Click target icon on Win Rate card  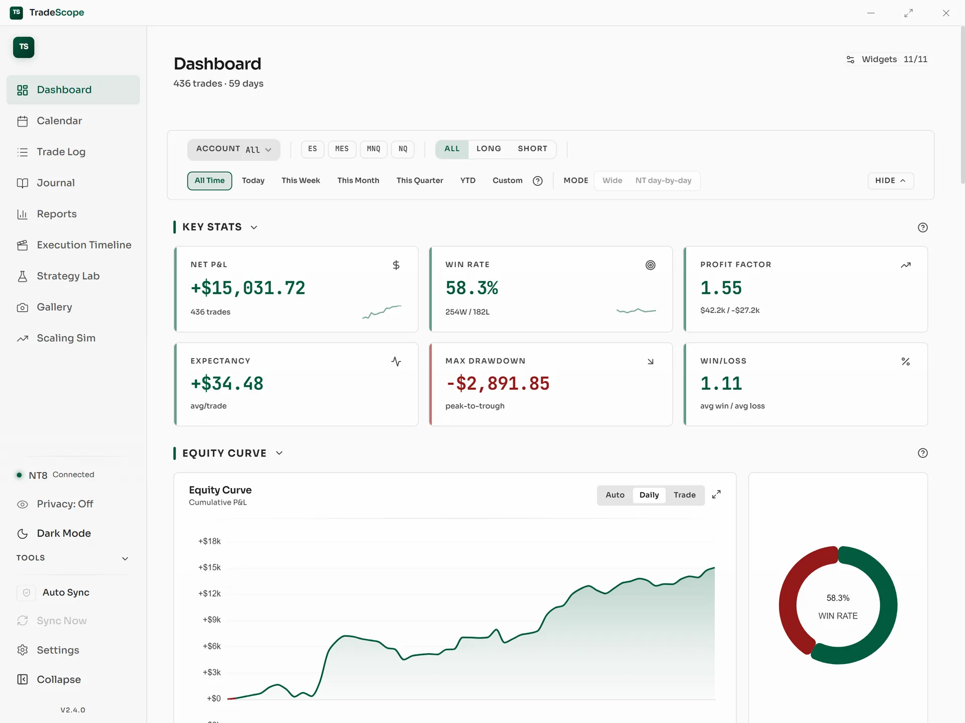pyautogui.click(x=650, y=265)
